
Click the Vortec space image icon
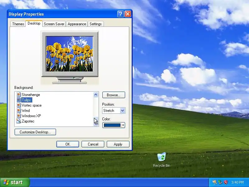(x=19, y=105)
